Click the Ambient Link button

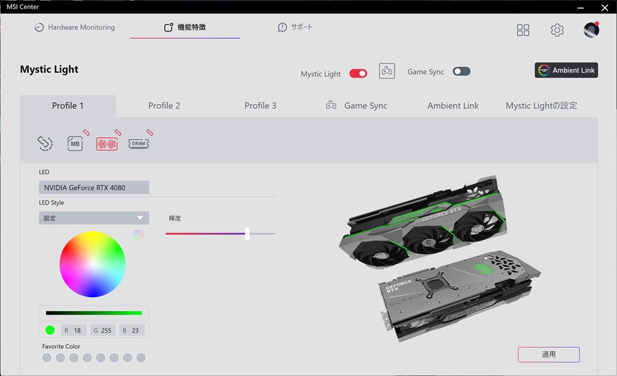(x=566, y=70)
